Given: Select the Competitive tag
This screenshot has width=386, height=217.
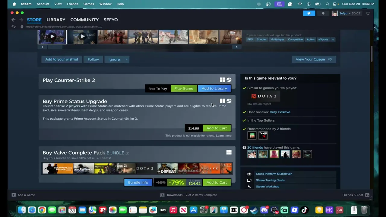Looking at the screenshot, I should click(295, 39).
